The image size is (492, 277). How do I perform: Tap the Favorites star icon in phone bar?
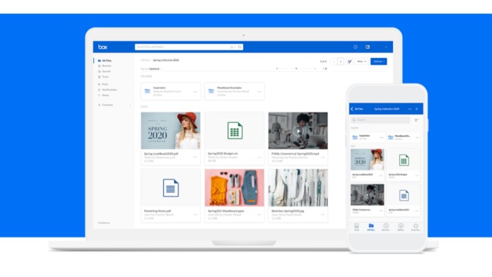coord(416,226)
